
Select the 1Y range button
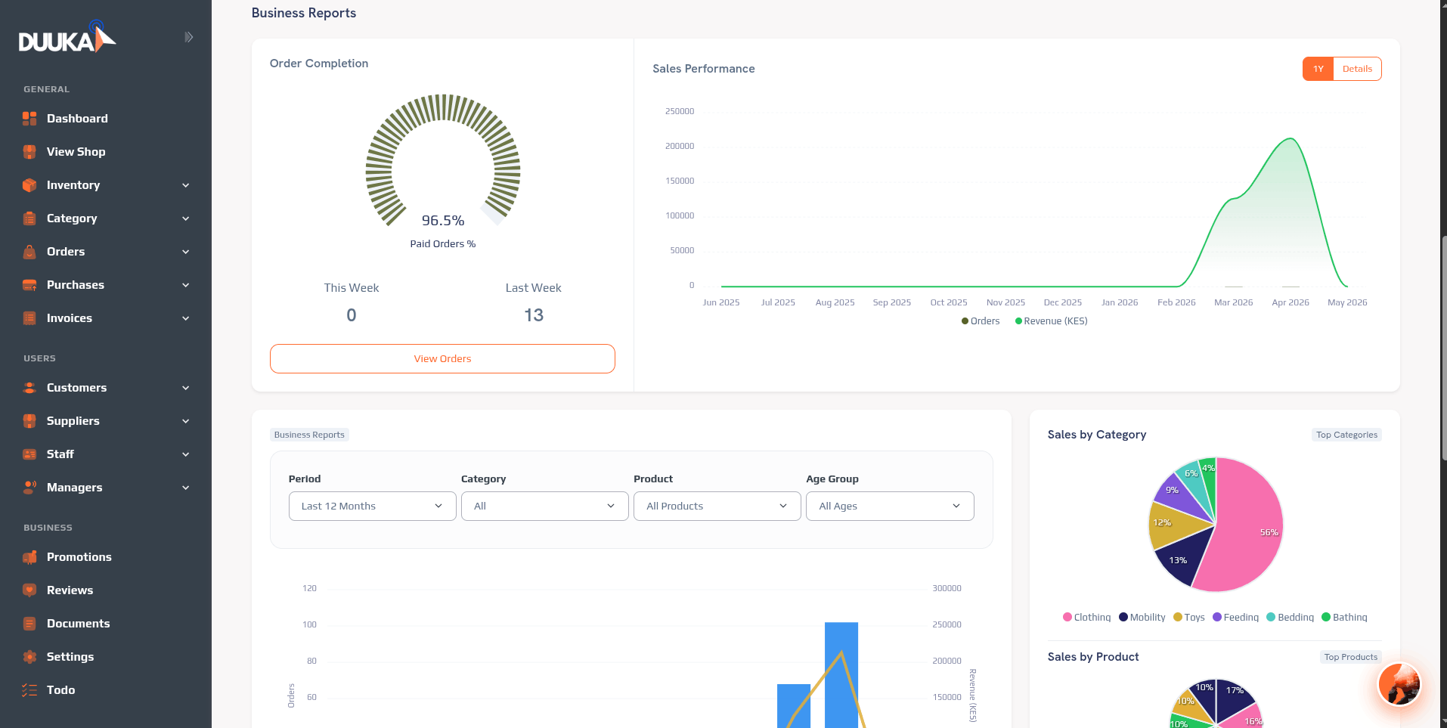pyautogui.click(x=1318, y=69)
